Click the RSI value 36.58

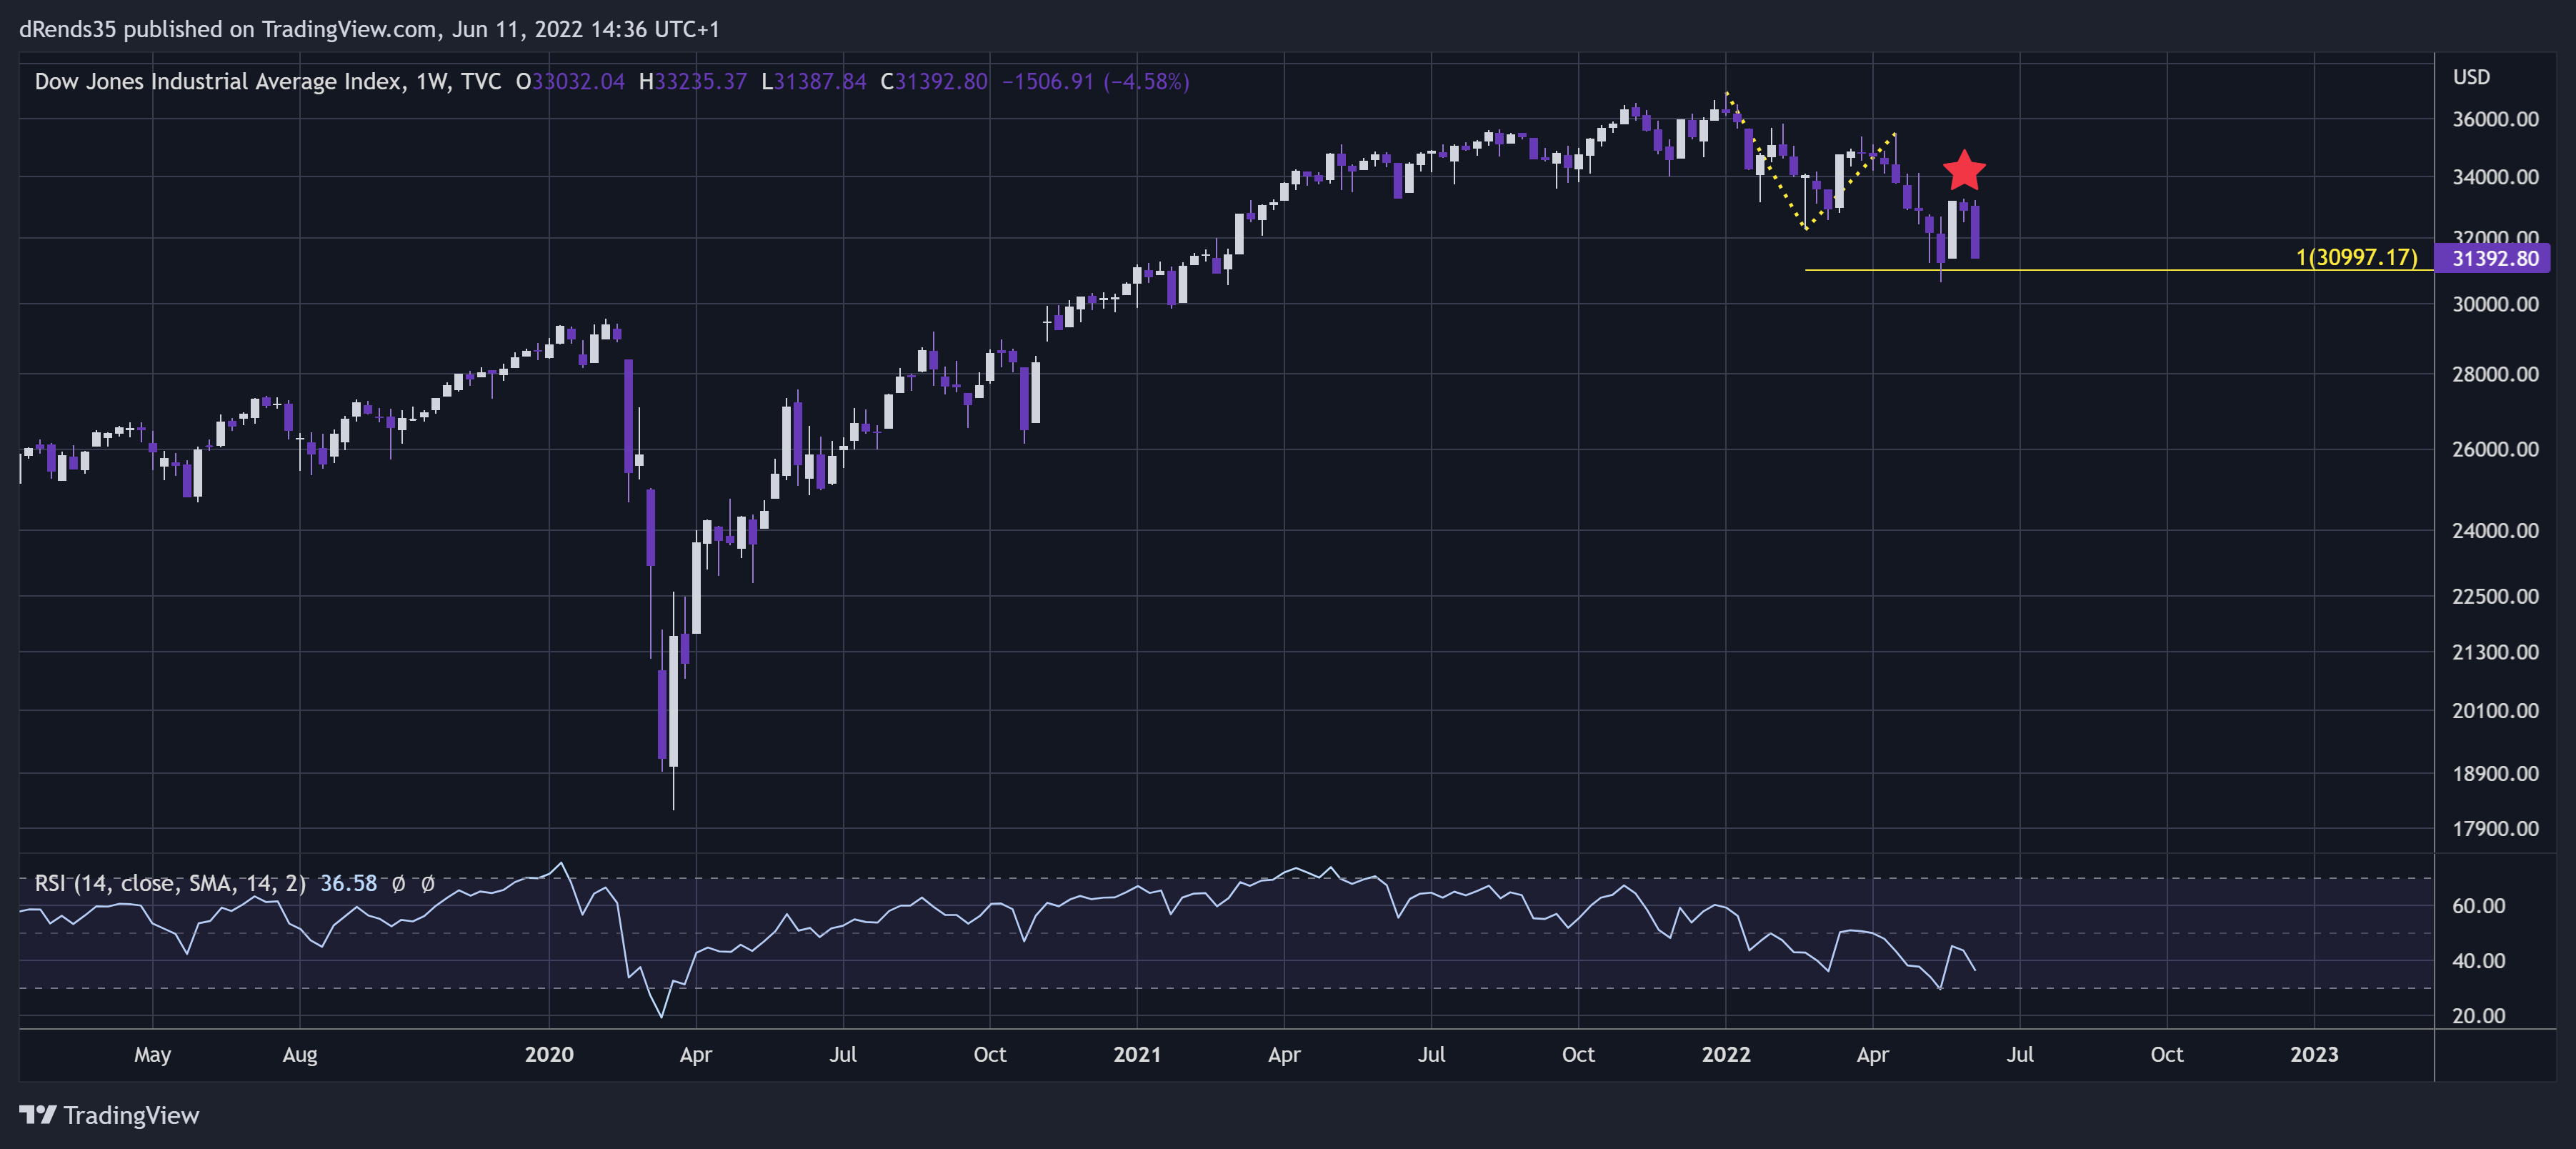(x=348, y=883)
